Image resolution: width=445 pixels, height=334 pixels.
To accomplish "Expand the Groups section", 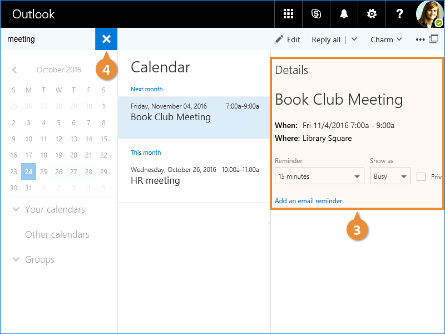I will [15, 259].
